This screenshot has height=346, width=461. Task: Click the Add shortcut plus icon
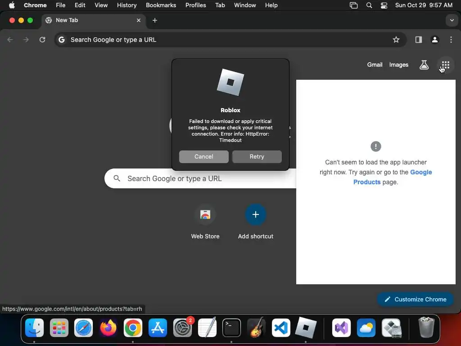[x=256, y=214]
